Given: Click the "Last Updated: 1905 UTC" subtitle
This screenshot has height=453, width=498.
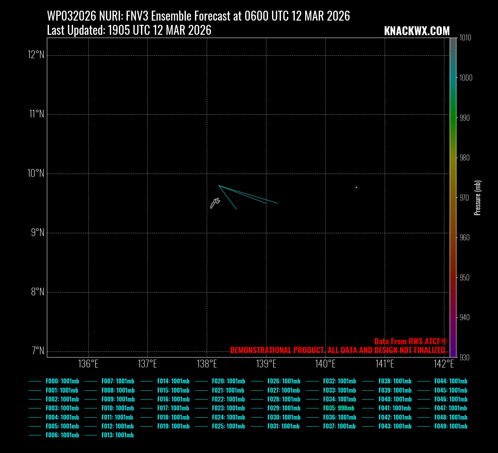Looking at the screenshot, I should coord(129,31).
